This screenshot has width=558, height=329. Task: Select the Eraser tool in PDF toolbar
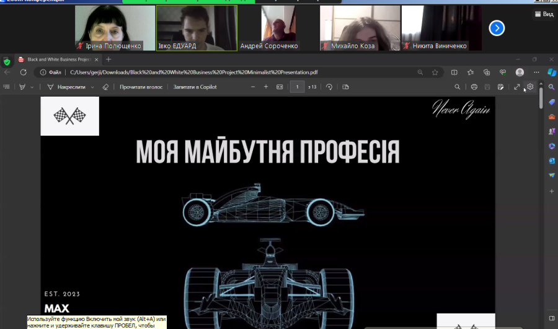click(105, 87)
